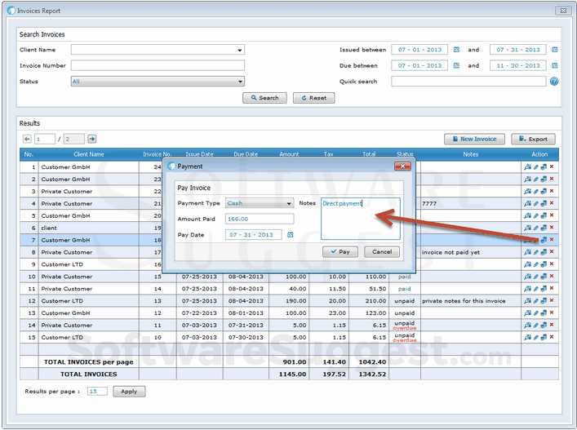Expand the Client Name dropdown
Screen dimensions: 577x430
pyautogui.click(x=240, y=51)
